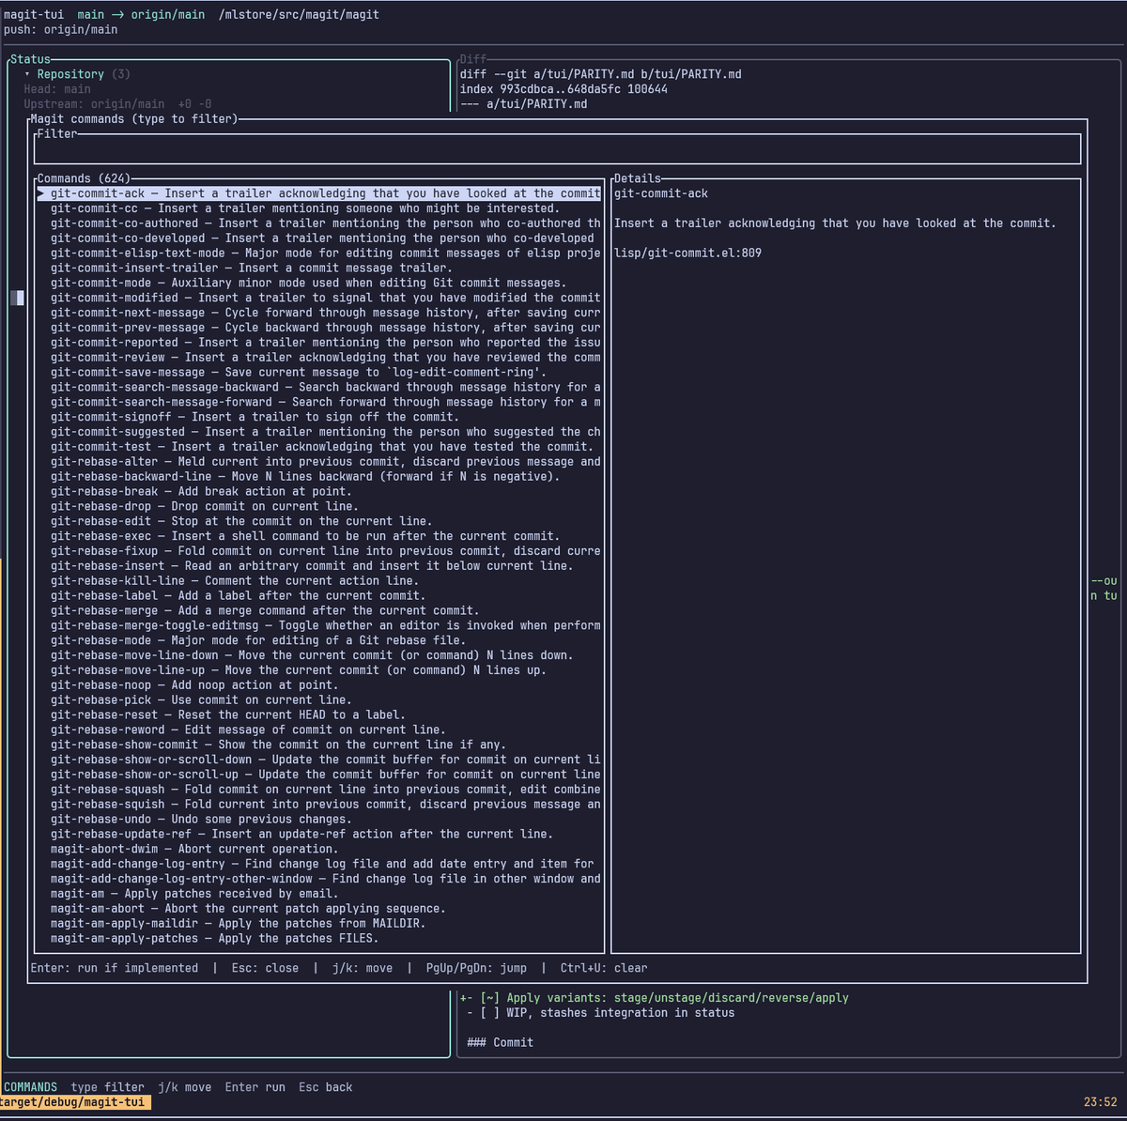Select git-rebase-insert command row

tap(319, 566)
